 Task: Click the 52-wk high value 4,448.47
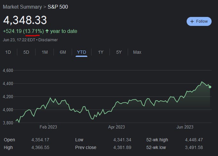tap(194, 140)
